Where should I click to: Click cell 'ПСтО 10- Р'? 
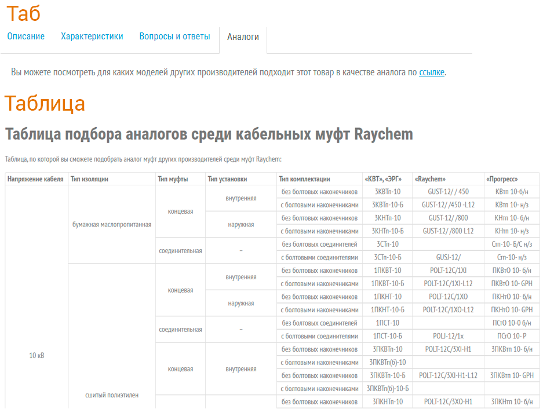click(x=512, y=336)
